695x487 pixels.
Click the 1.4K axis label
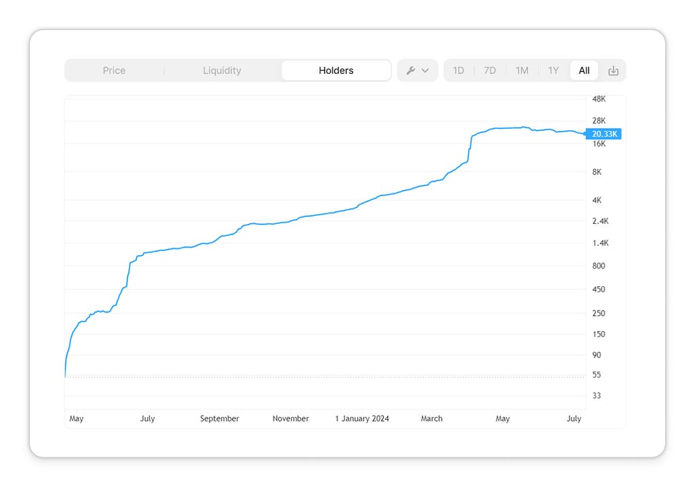click(x=600, y=243)
